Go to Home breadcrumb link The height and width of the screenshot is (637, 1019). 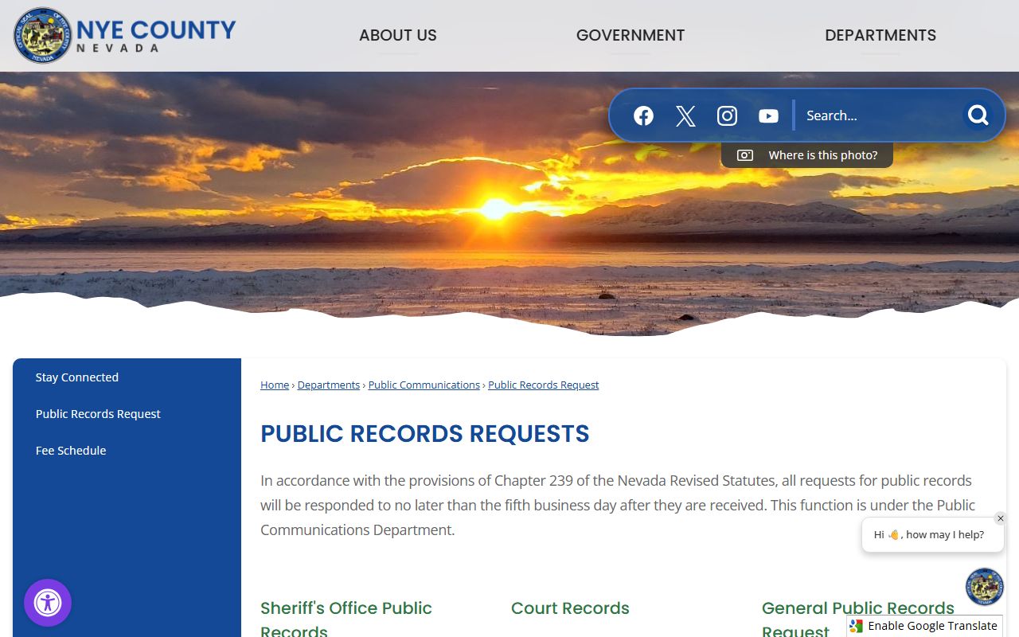coord(275,385)
